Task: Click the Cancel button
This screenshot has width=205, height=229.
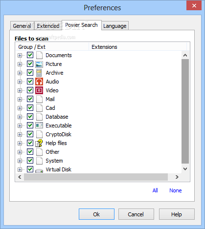Action: [136, 214]
